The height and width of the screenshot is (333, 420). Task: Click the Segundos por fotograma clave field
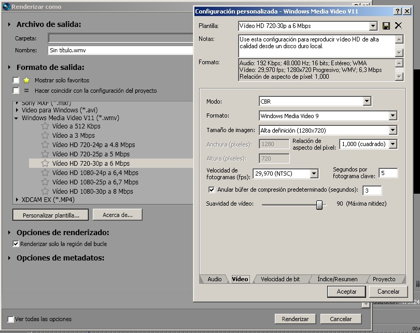click(x=388, y=173)
